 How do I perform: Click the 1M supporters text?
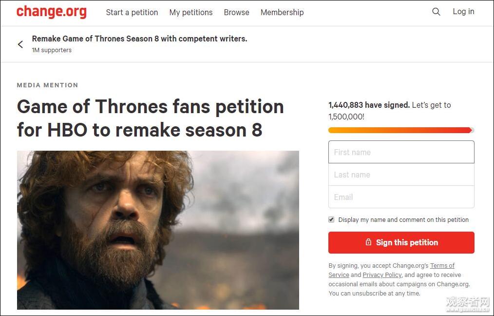tap(52, 50)
